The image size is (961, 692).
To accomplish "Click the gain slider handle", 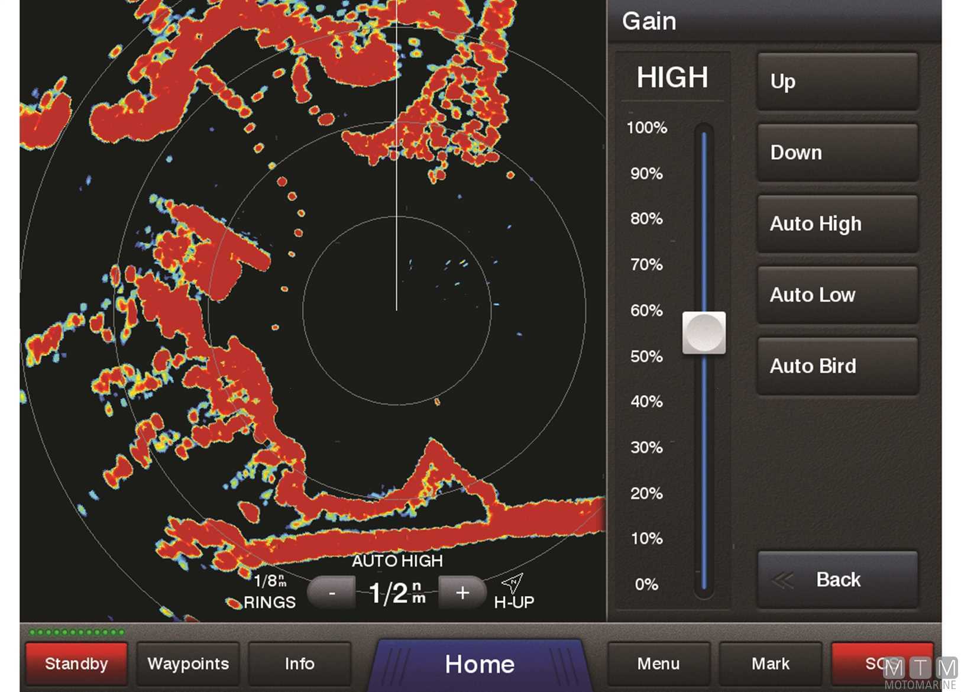I will [704, 333].
